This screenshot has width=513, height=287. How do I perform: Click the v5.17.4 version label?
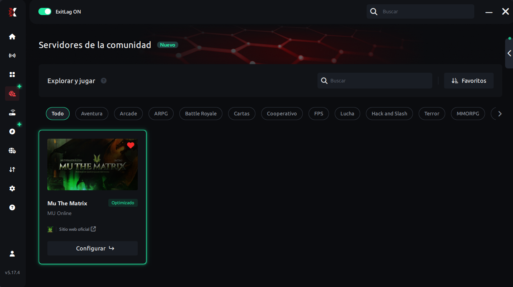[12, 273]
